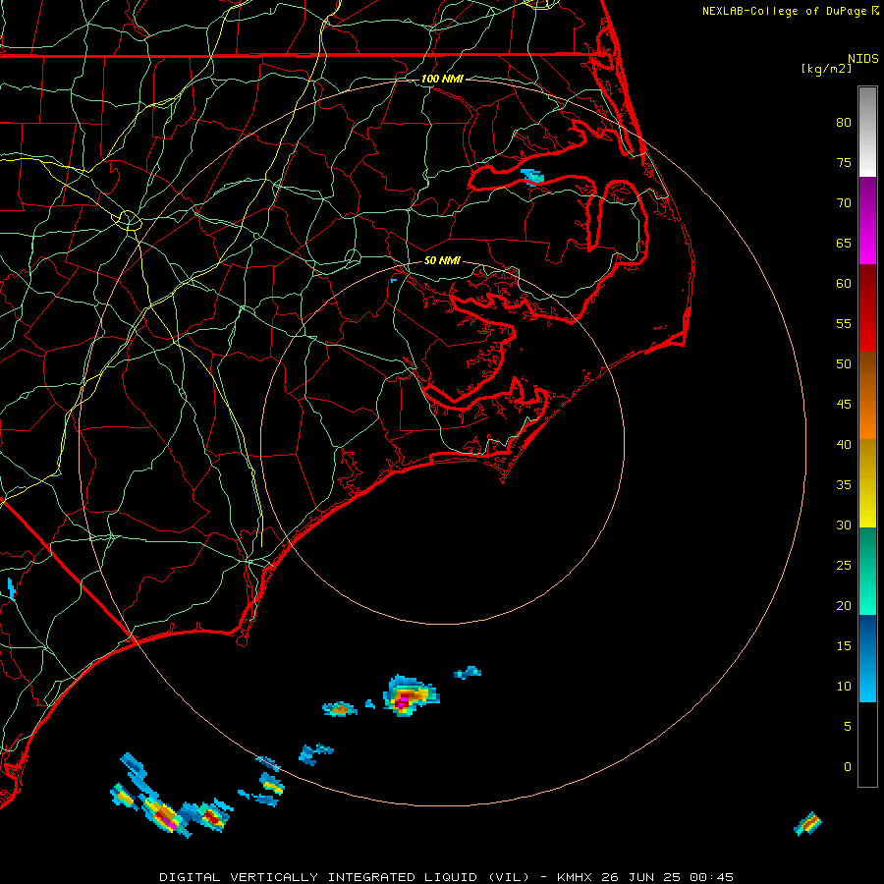Click the 55 value on the VIL scale
Screen dimensions: 884x884
click(844, 323)
